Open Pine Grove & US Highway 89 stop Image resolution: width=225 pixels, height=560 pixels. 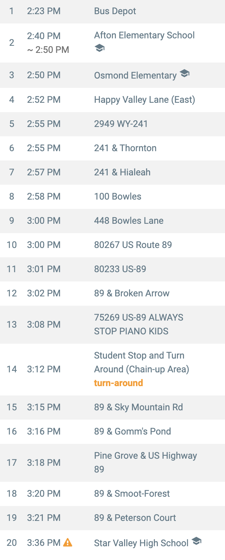112,463
